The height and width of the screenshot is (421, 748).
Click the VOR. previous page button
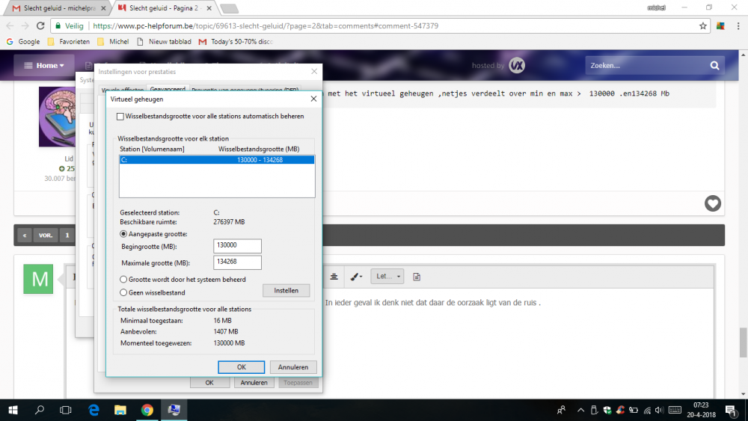coord(46,235)
